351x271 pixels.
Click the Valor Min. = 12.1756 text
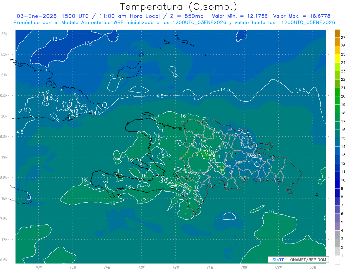(240, 16)
